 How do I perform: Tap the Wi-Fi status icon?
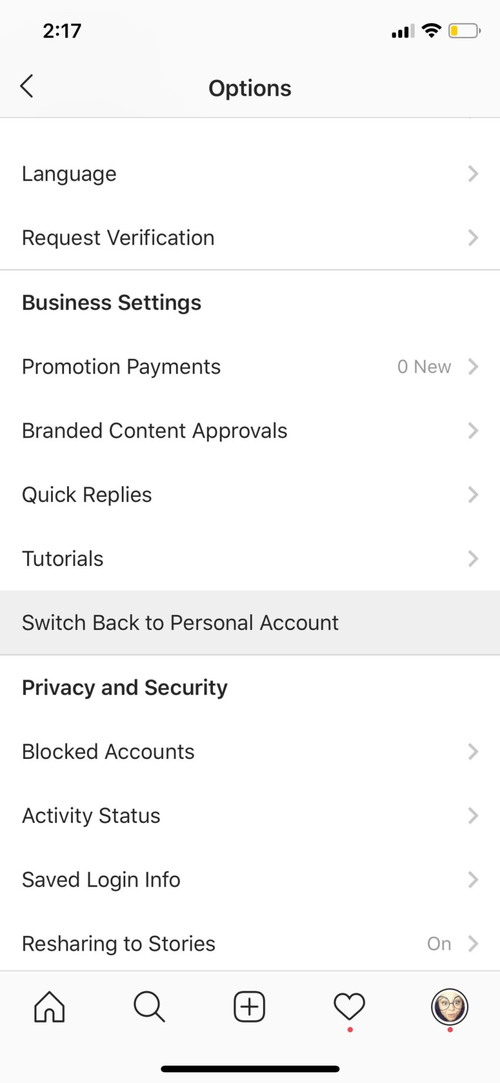click(x=432, y=31)
